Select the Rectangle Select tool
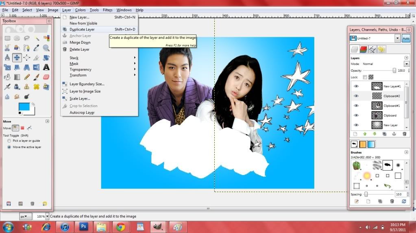The height and width of the screenshot is (233, 416). (7, 38)
